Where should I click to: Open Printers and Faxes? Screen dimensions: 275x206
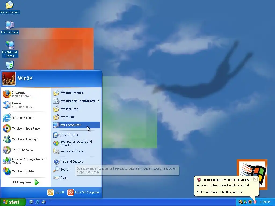coord(76,151)
